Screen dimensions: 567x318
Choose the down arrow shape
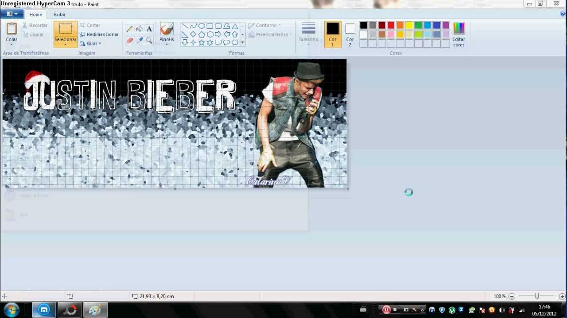tap(185, 43)
